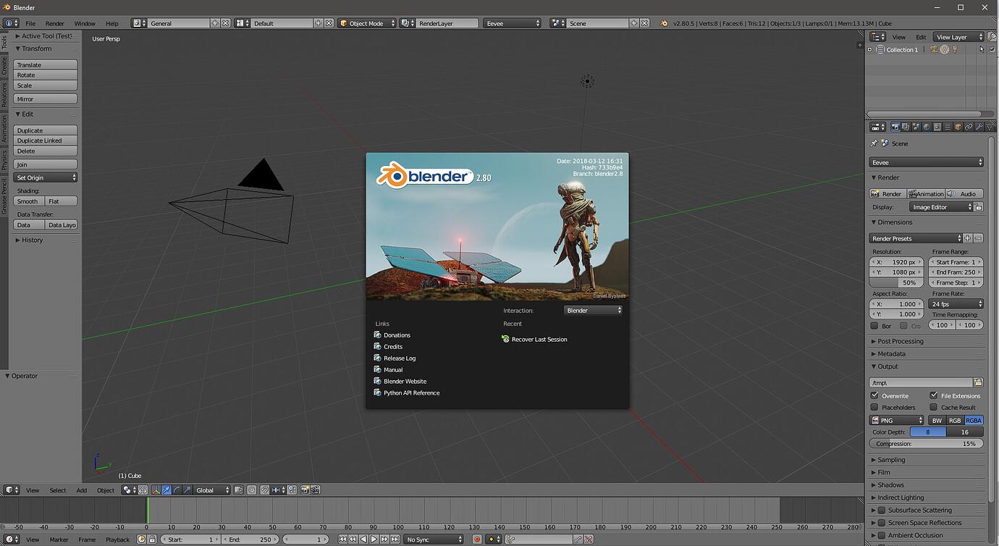Open the Render properties tab icon
The width and height of the screenshot is (999, 546).
tap(895, 127)
